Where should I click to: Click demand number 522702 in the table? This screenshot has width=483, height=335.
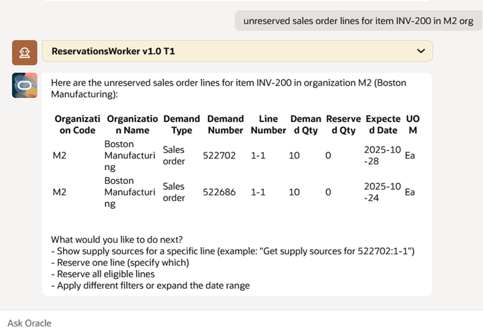click(219, 155)
